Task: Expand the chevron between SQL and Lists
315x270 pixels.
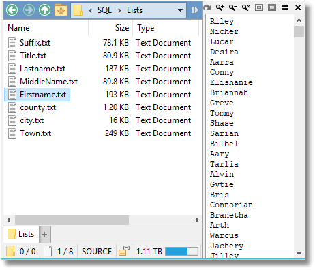Action: click(119, 10)
